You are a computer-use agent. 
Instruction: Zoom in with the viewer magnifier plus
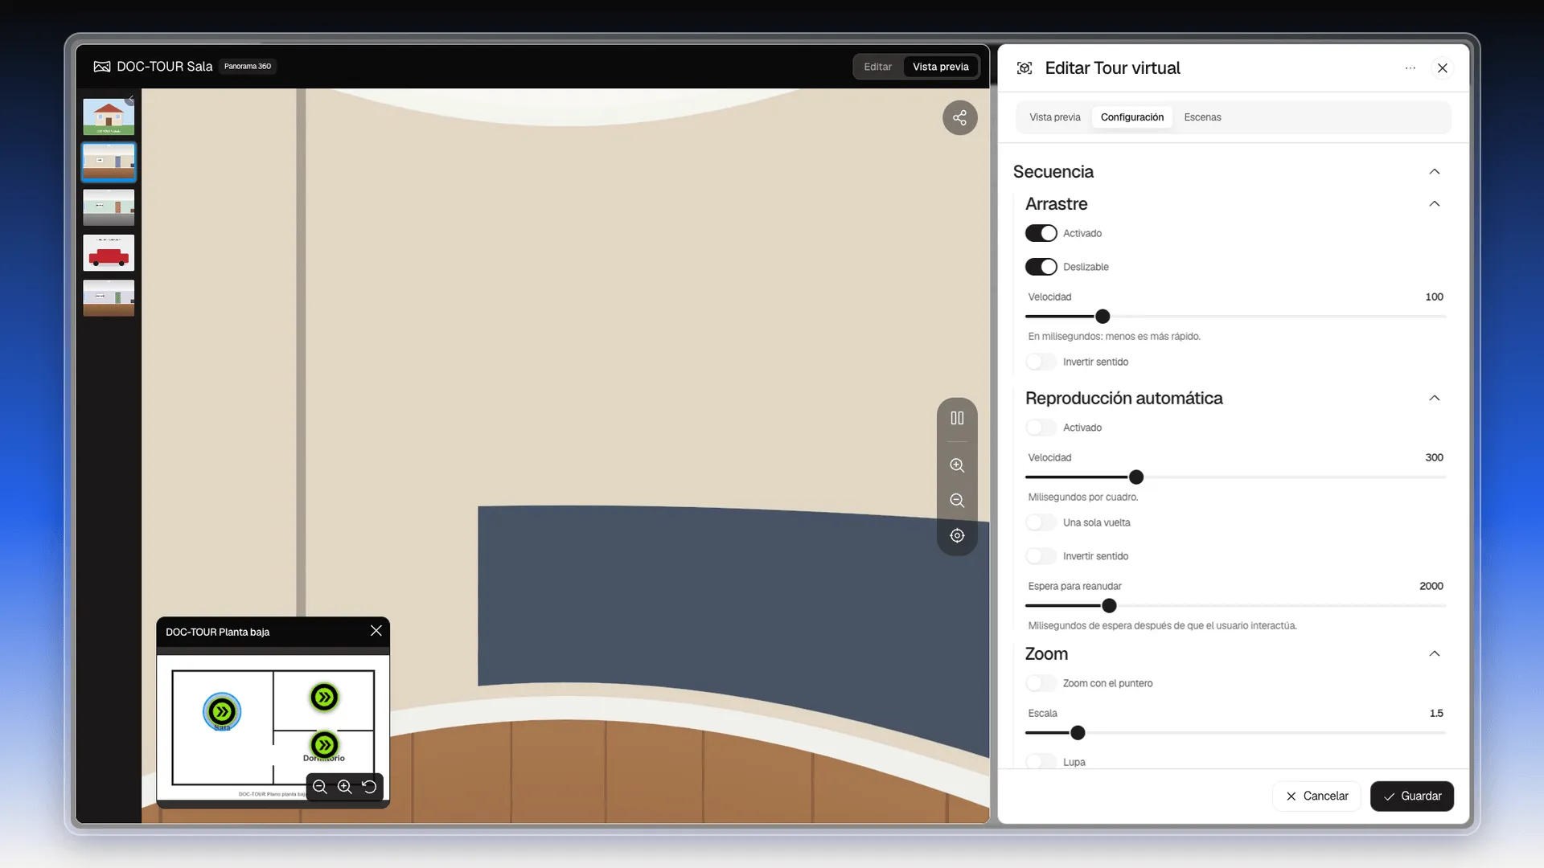click(x=957, y=465)
